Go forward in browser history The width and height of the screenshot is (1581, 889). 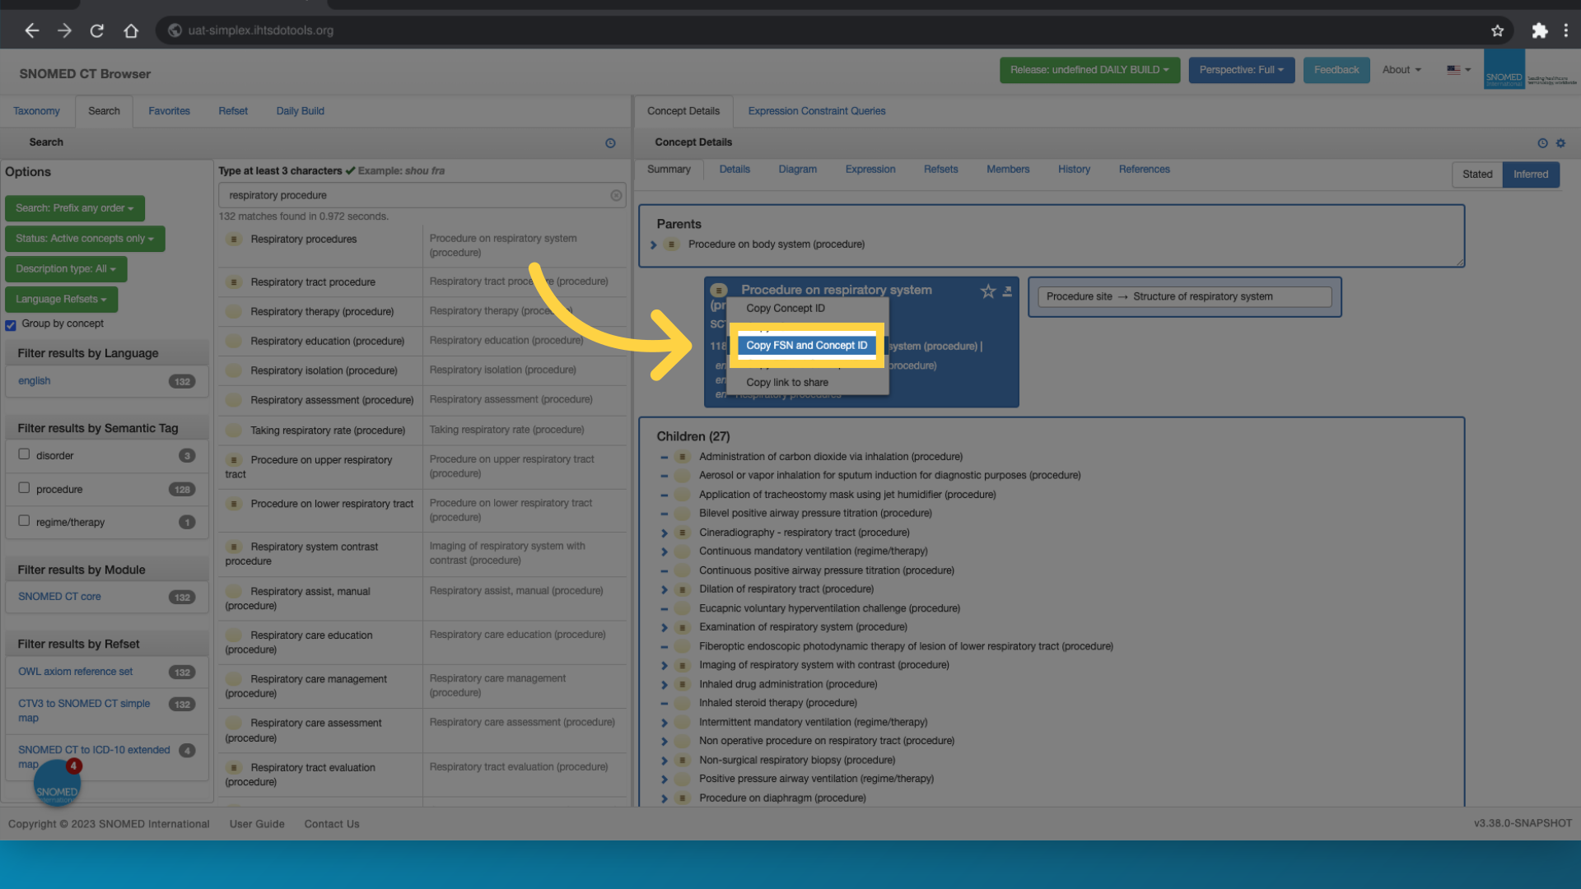[x=64, y=30]
